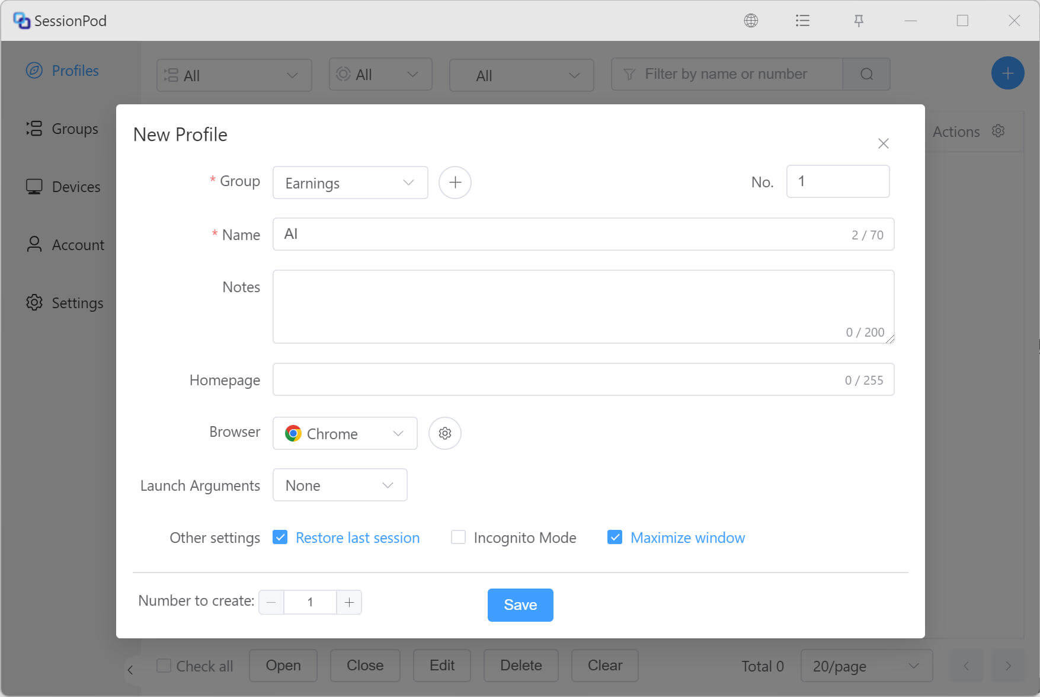
Task: Change the 20/page pagination dropdown
Action: pyautogui.click(x=866, y=666)
